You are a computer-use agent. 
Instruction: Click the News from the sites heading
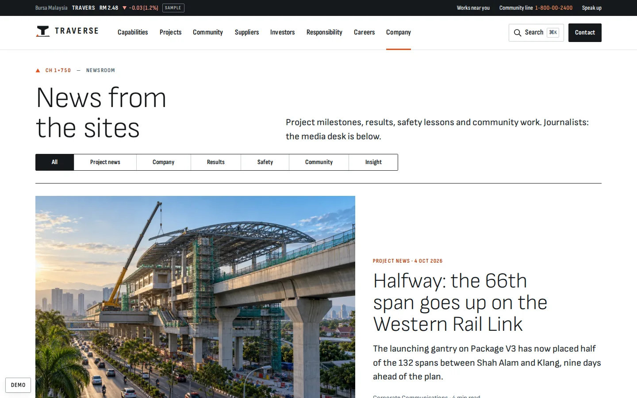tap(101, 112)
